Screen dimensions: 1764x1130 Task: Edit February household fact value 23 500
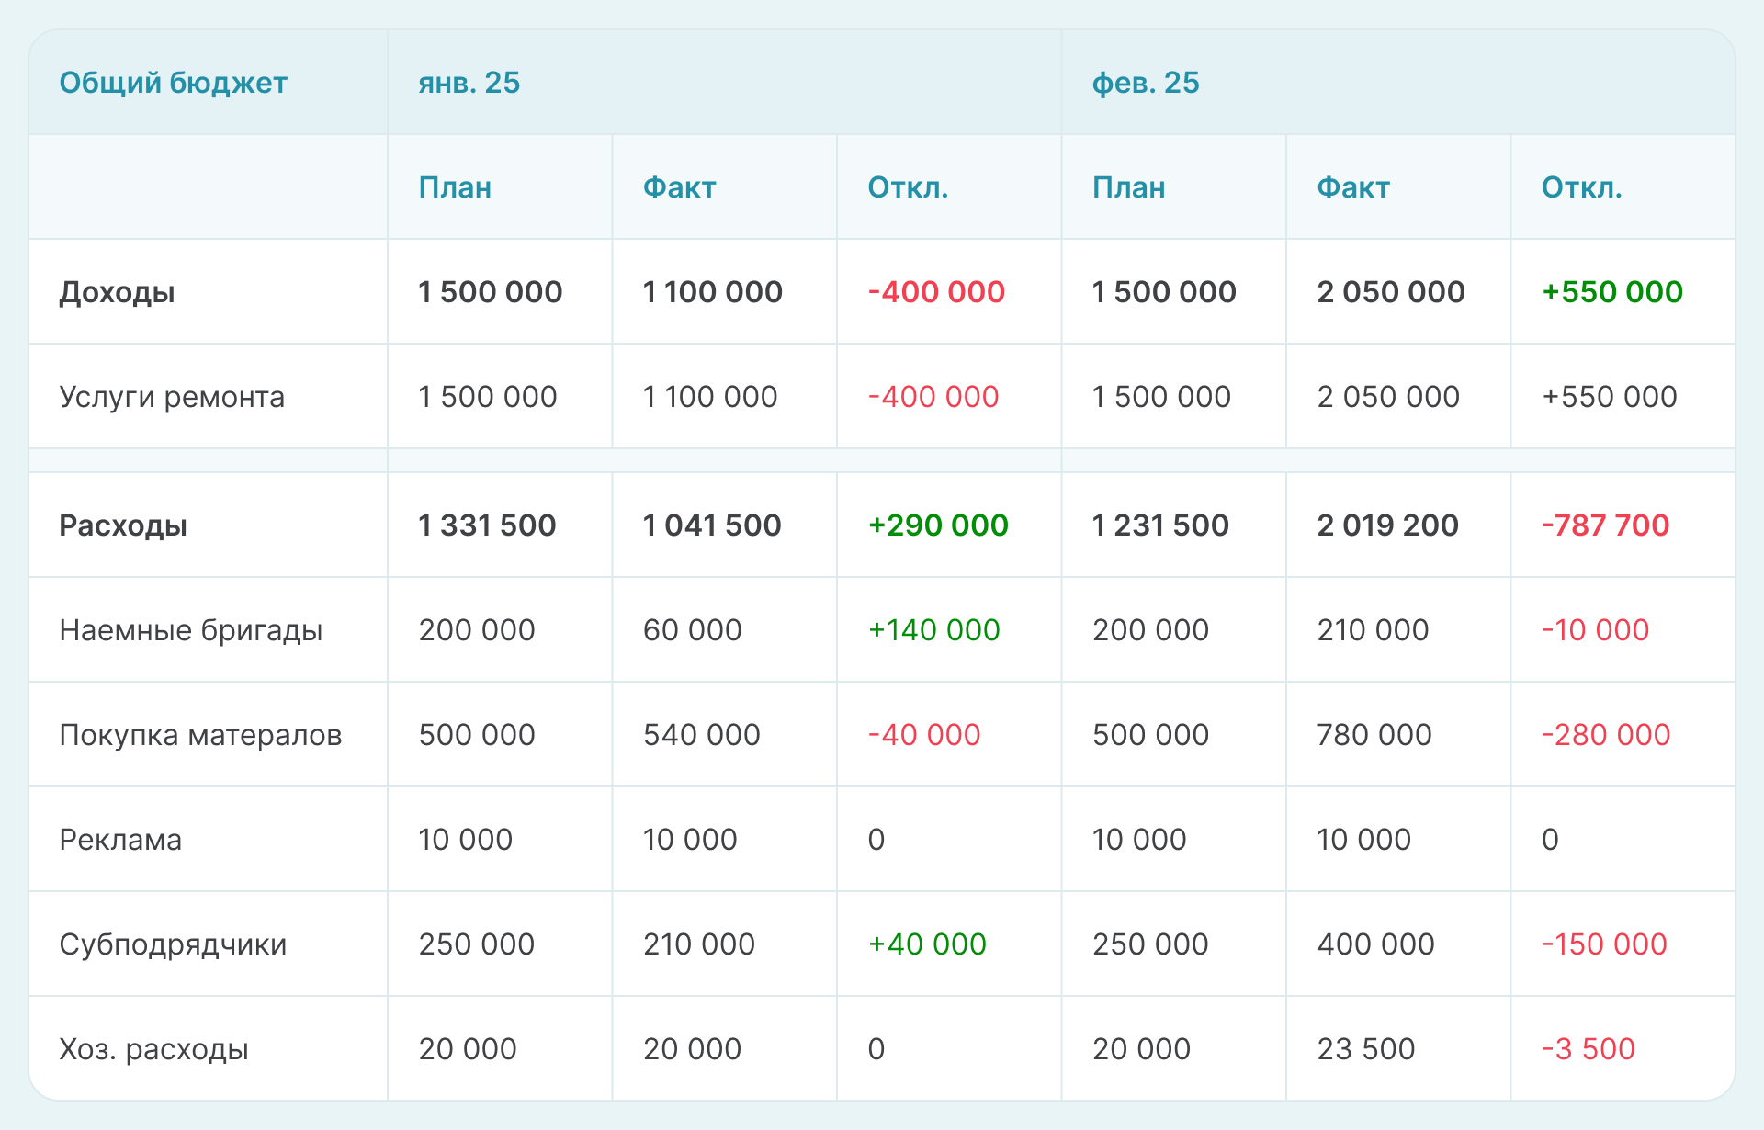point(1365,1049)
